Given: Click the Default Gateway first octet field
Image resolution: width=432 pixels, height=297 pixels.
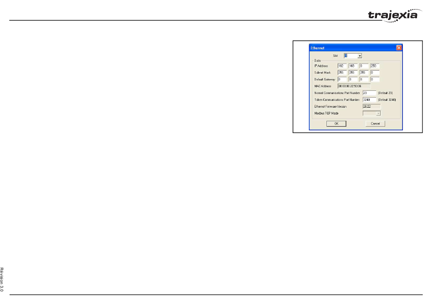Looking at the screenshot, I should [x=342, y=79].
